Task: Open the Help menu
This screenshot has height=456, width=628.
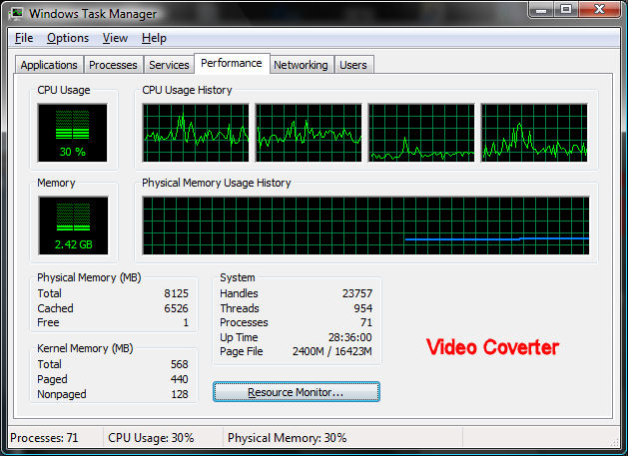Action: [x=154, y=38]
